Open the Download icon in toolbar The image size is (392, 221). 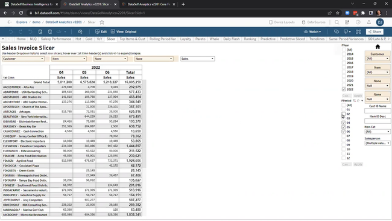(x=347, y=32)
